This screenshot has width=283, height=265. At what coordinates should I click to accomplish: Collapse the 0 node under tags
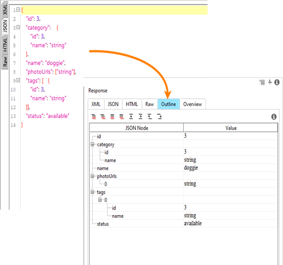click(x=100, y=200)
